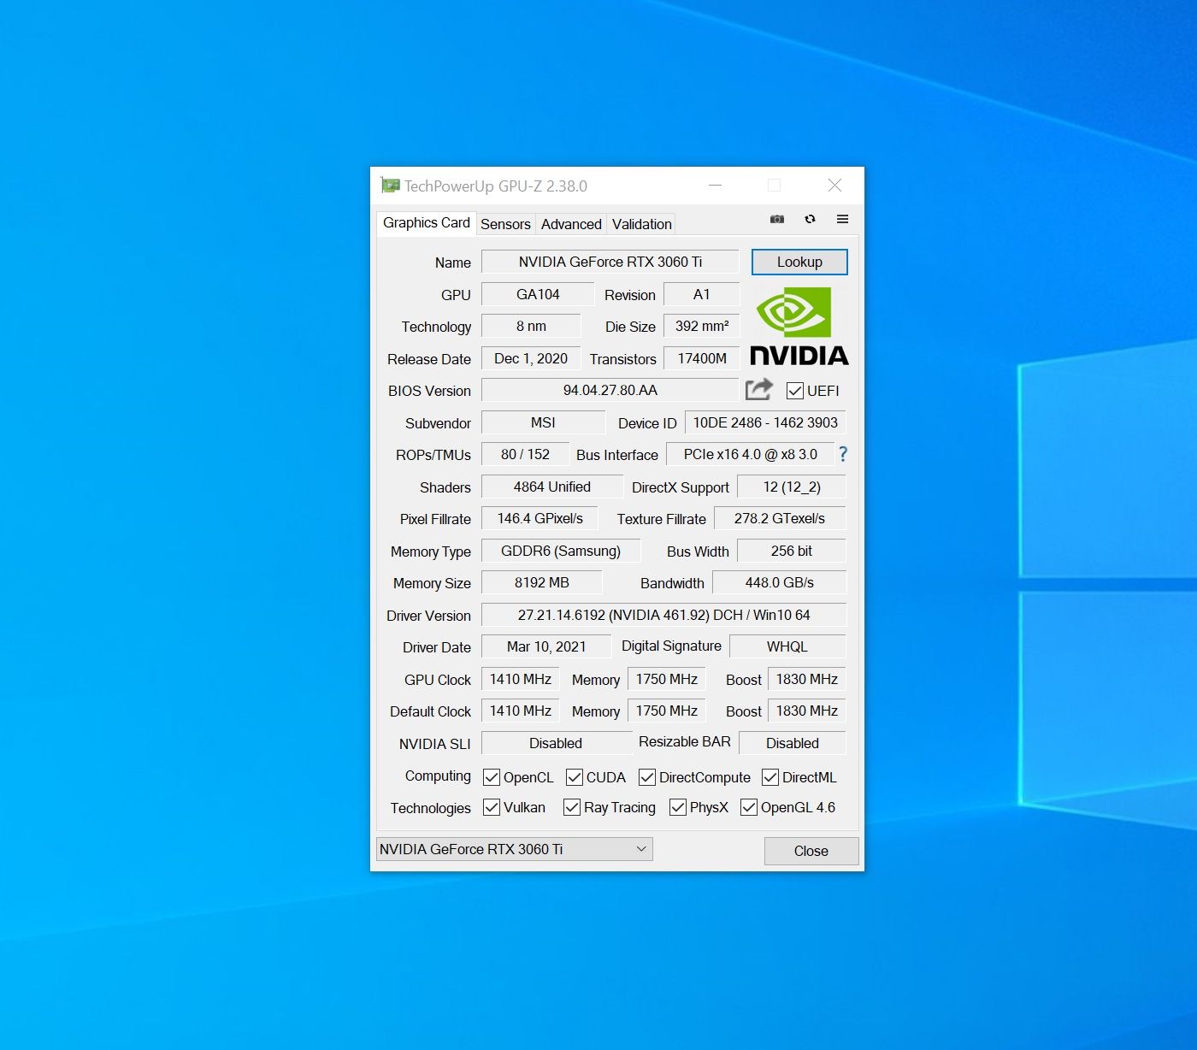This screenshot has width=1197, height=1050.
Task: Click the Digital Signature field WHQL
Action: 787,646
